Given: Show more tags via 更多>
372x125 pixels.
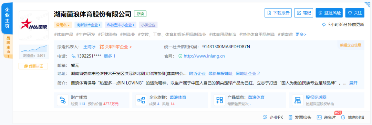Looking at the screenshot, I should click(301, 35).
